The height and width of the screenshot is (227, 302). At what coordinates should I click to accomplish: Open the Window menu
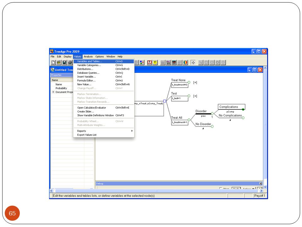tap(110, 56)
